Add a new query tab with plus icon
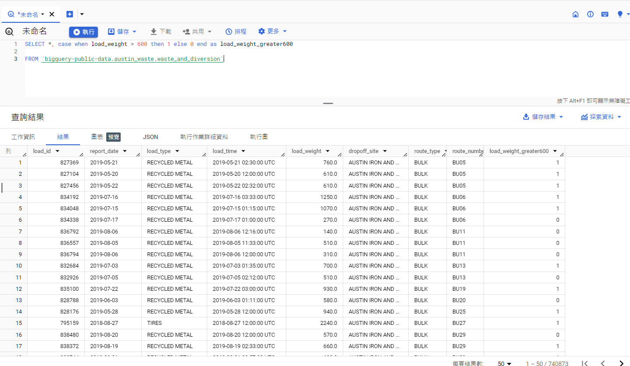Screen dimensions: 630x366 click(70, 14)
